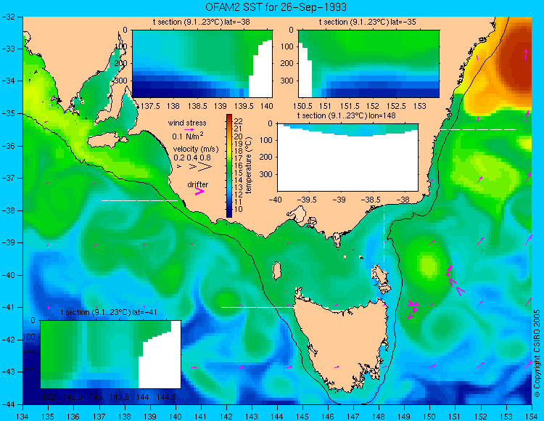Open the lat=-41 temperature section inset
The height and width of the screenshot is (421, 544).
tap(111, 354)
